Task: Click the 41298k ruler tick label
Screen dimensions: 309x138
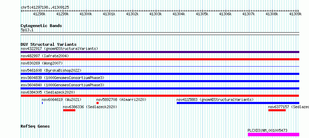Action: coord(40,14)
